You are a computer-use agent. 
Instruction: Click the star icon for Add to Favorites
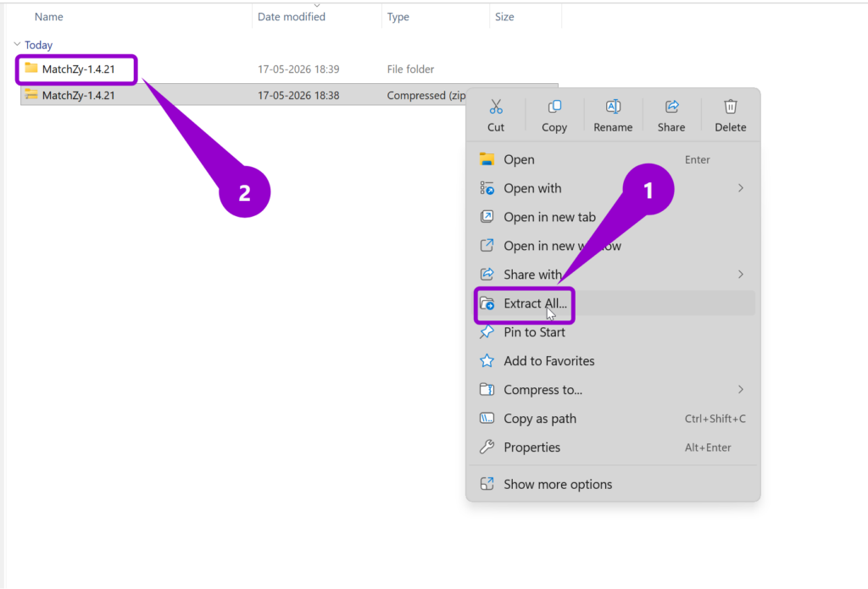pos(487,361)
